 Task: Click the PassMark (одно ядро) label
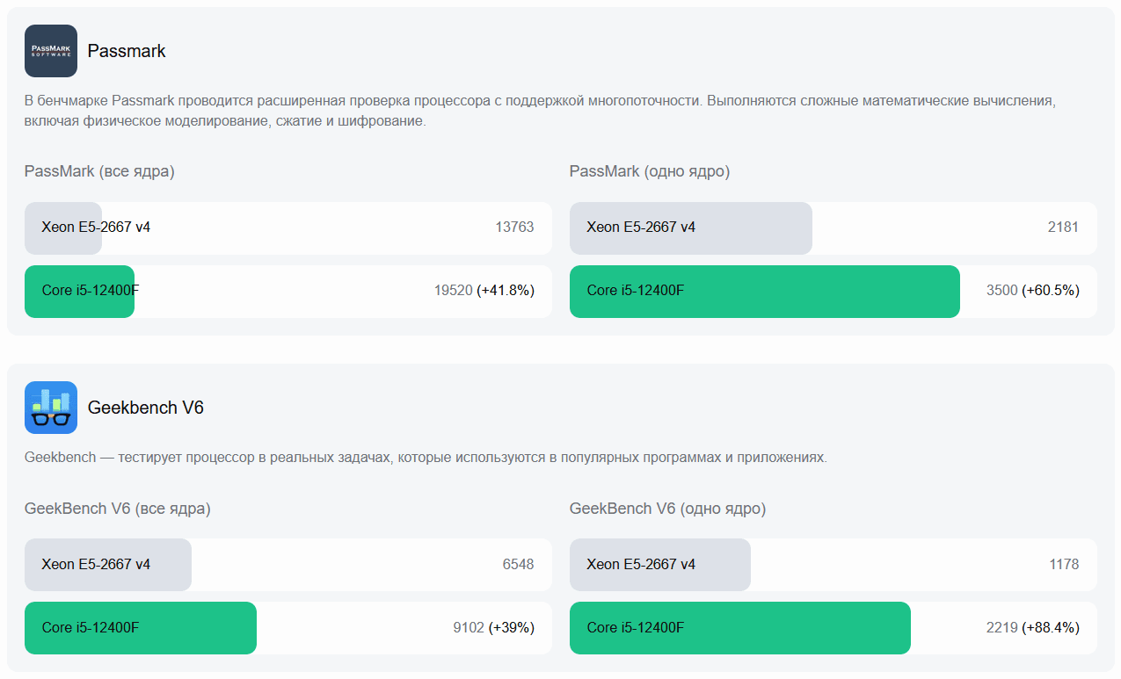click(650, 171)
